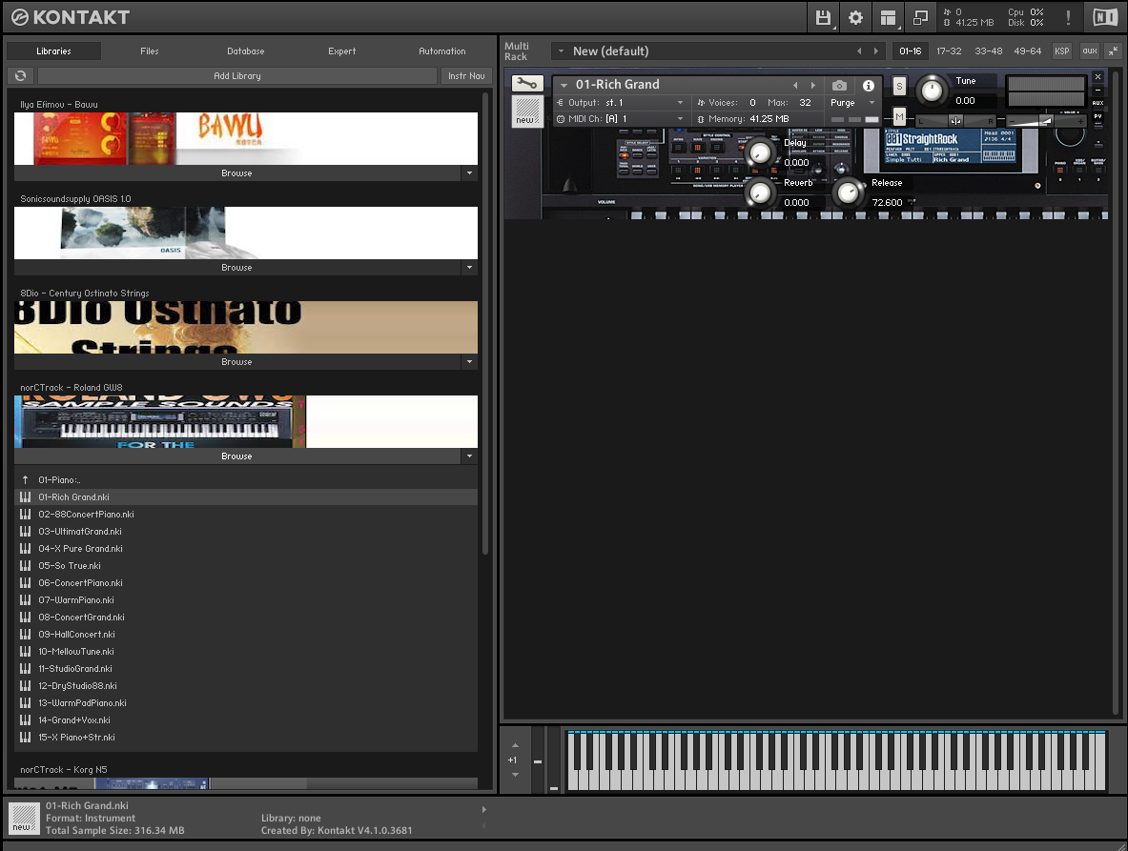Click info pane 'new' instrument icon
The width and height of the screenshot is (1128, 851).
tap(24, 818)
